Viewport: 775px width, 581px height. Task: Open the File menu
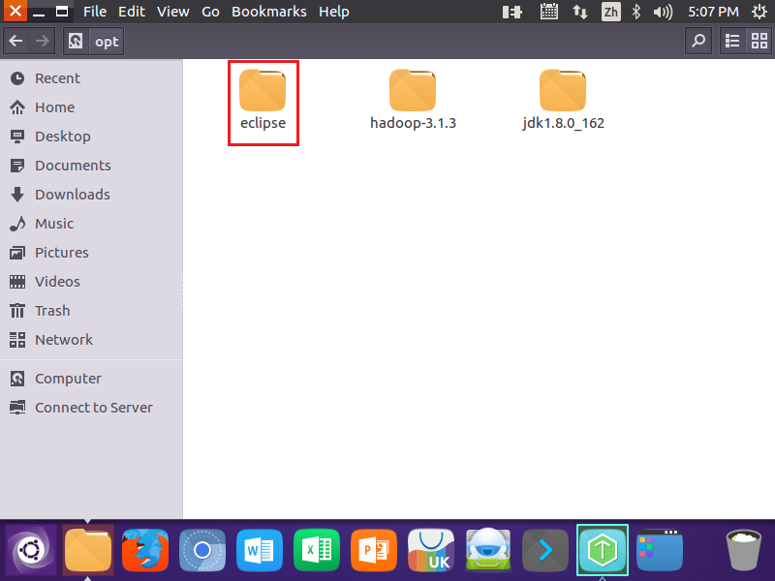95,12
